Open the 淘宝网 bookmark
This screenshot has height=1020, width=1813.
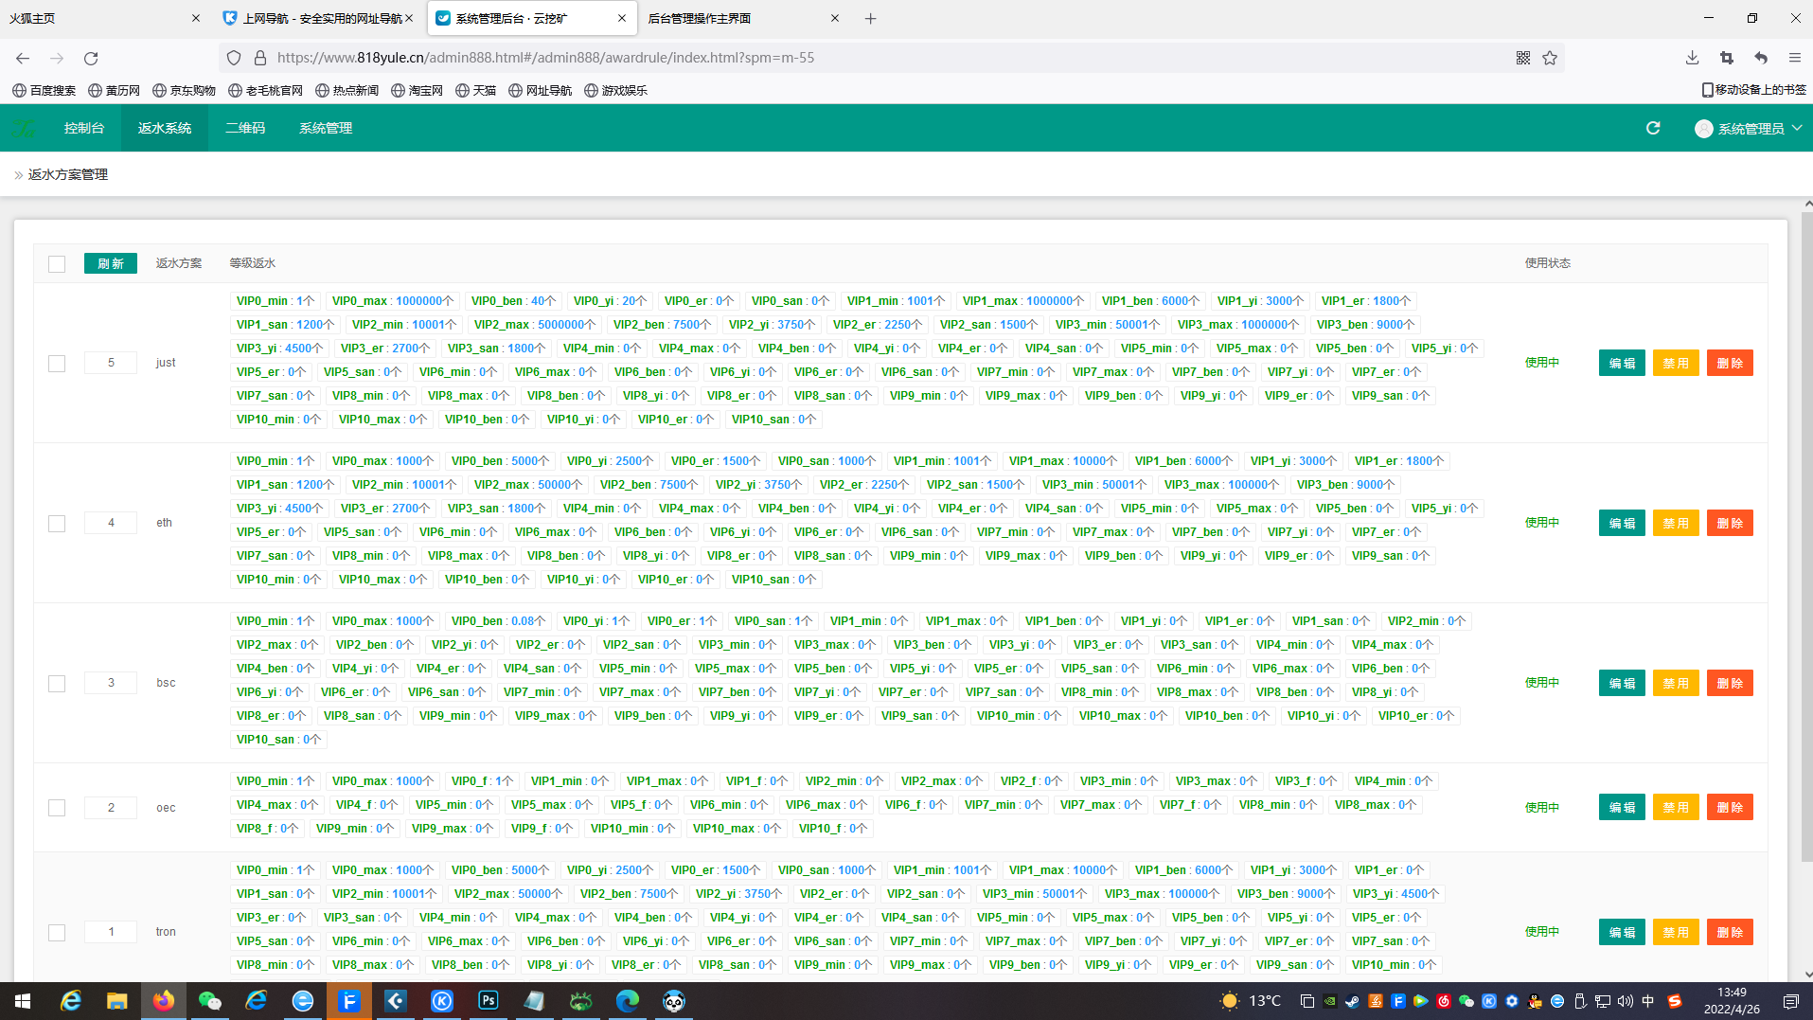pyautogui.click(x=417, y=90)
